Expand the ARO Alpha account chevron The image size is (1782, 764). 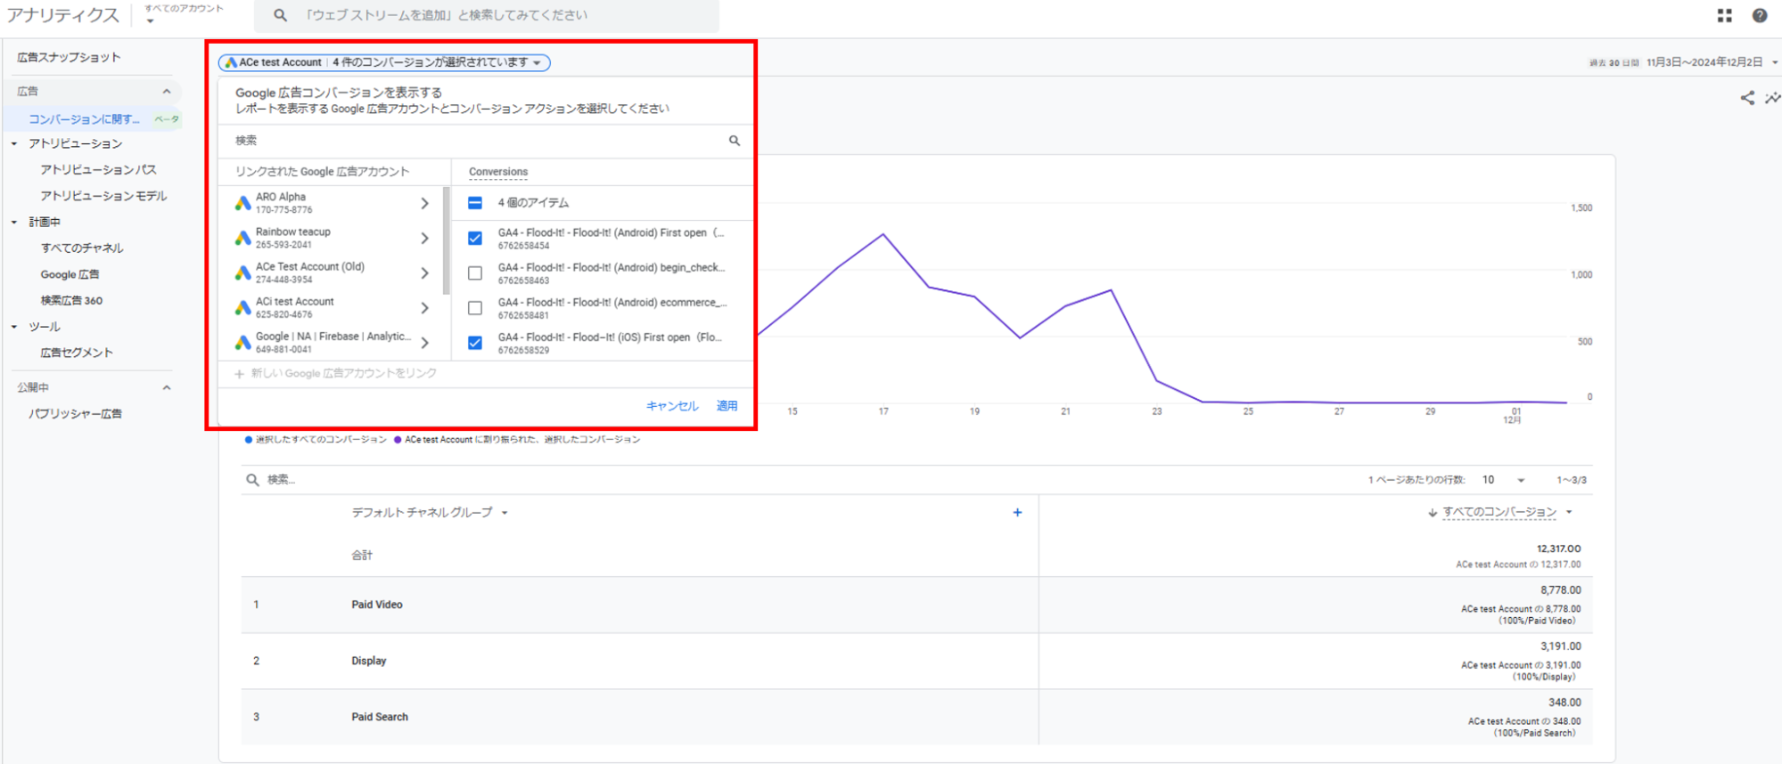click(x=425, y=203)
